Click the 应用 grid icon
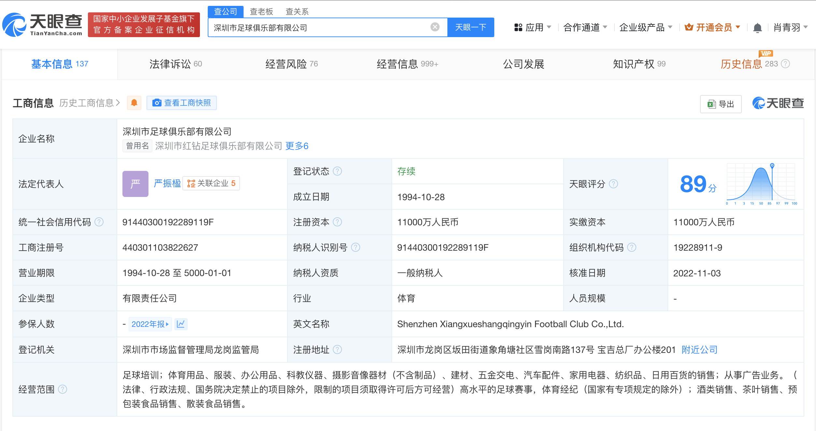 (518, 27)
